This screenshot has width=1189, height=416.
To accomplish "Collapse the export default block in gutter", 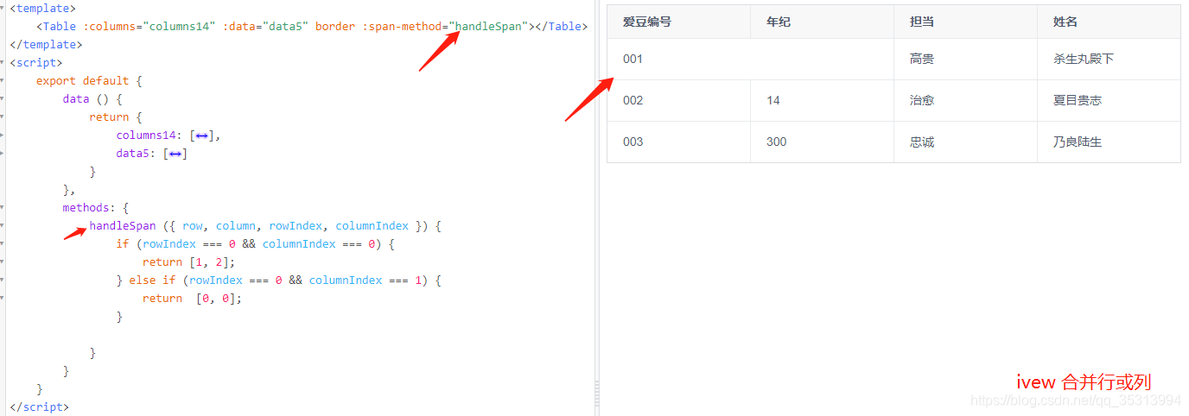I will pyautogui.click(x=3, y=81).
